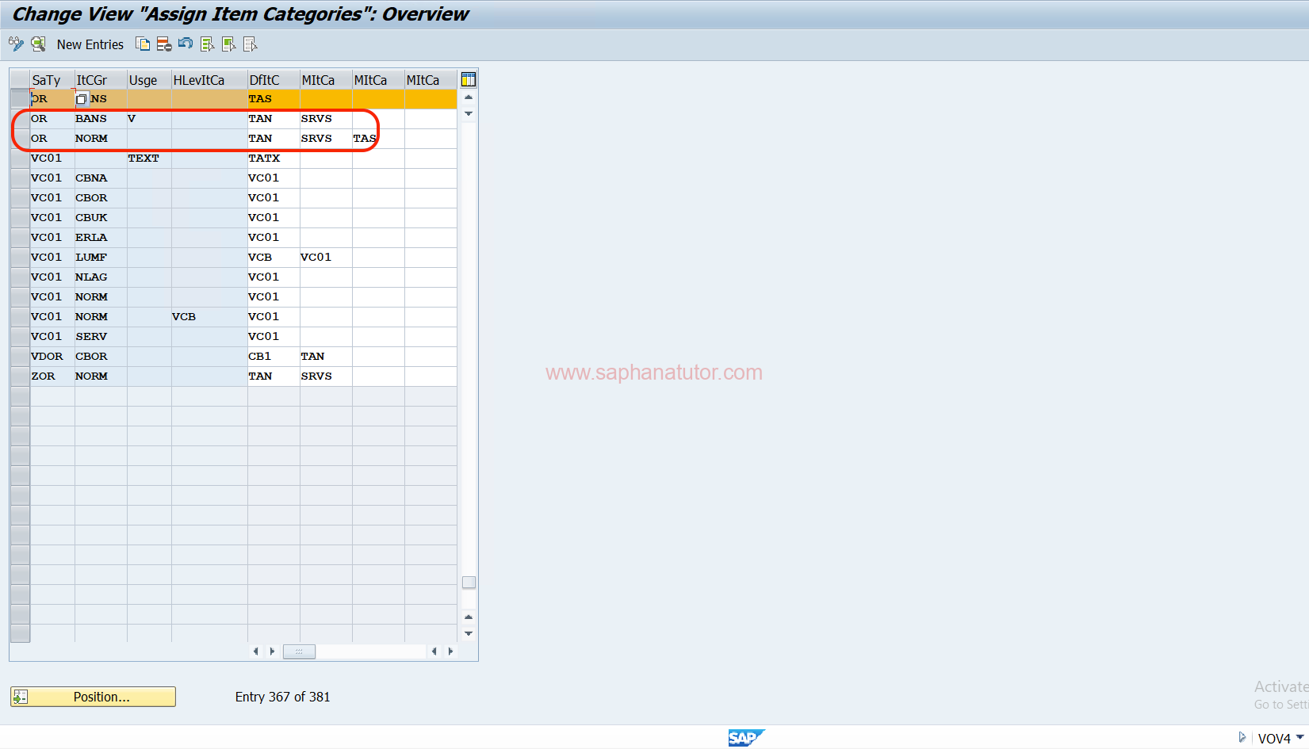Click bottom scroll down arrow of table
1309x749 pixels.
[469, 633]
